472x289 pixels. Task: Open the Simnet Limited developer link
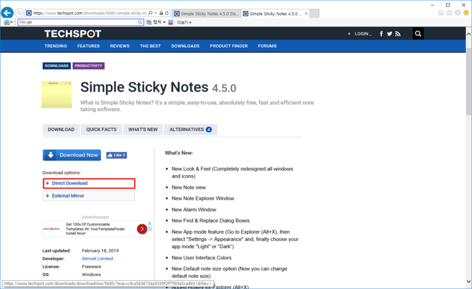point(98,259)
